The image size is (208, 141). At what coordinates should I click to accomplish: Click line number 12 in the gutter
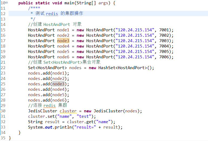pos(3,14)
